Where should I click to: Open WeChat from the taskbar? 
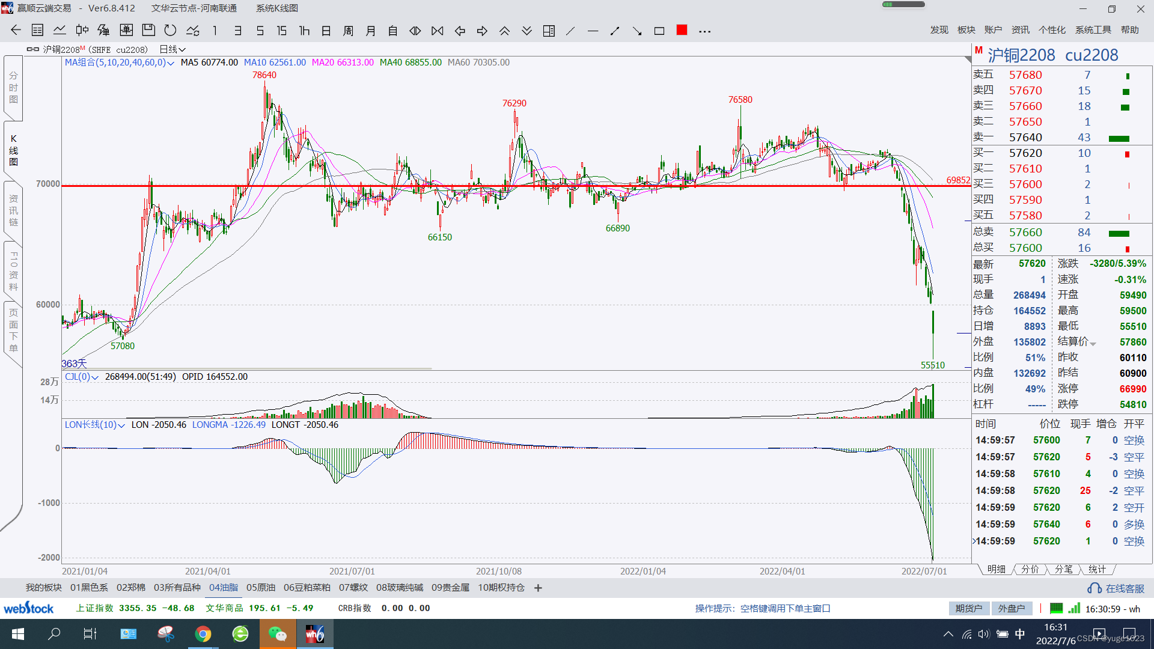(x=278, y=634)
